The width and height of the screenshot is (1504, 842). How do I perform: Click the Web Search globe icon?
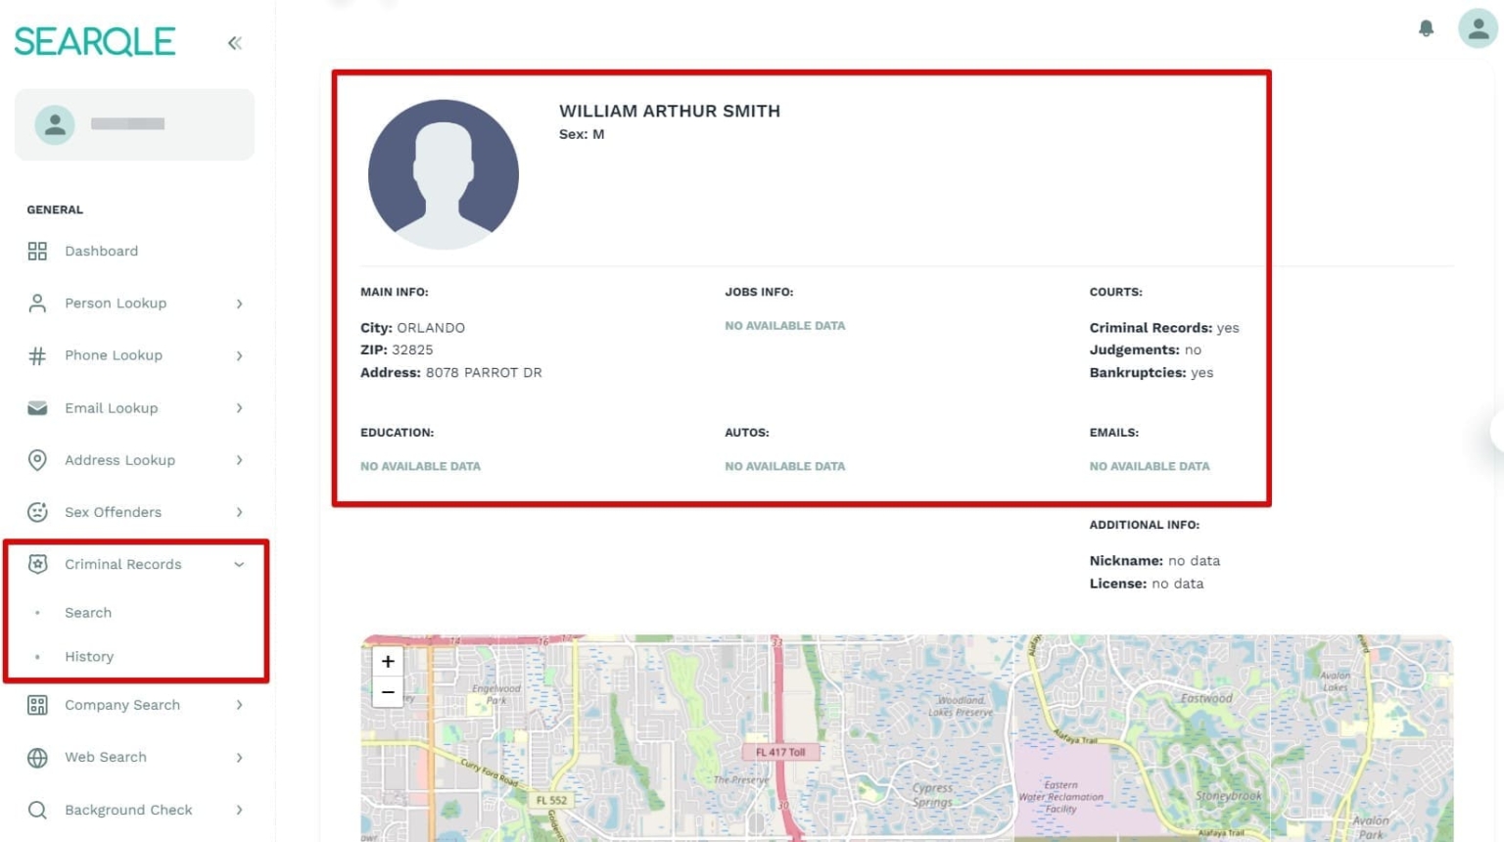point(37,757)
